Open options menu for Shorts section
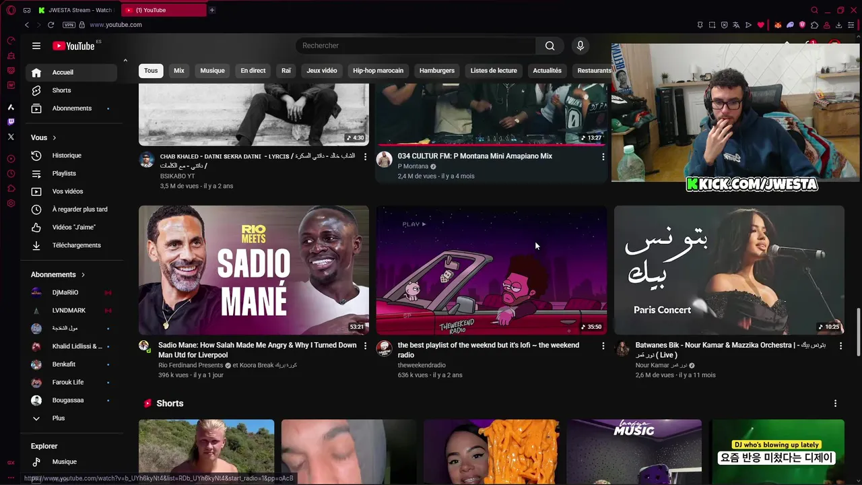Viewport: 862px width, 485px height. point(836,403)
